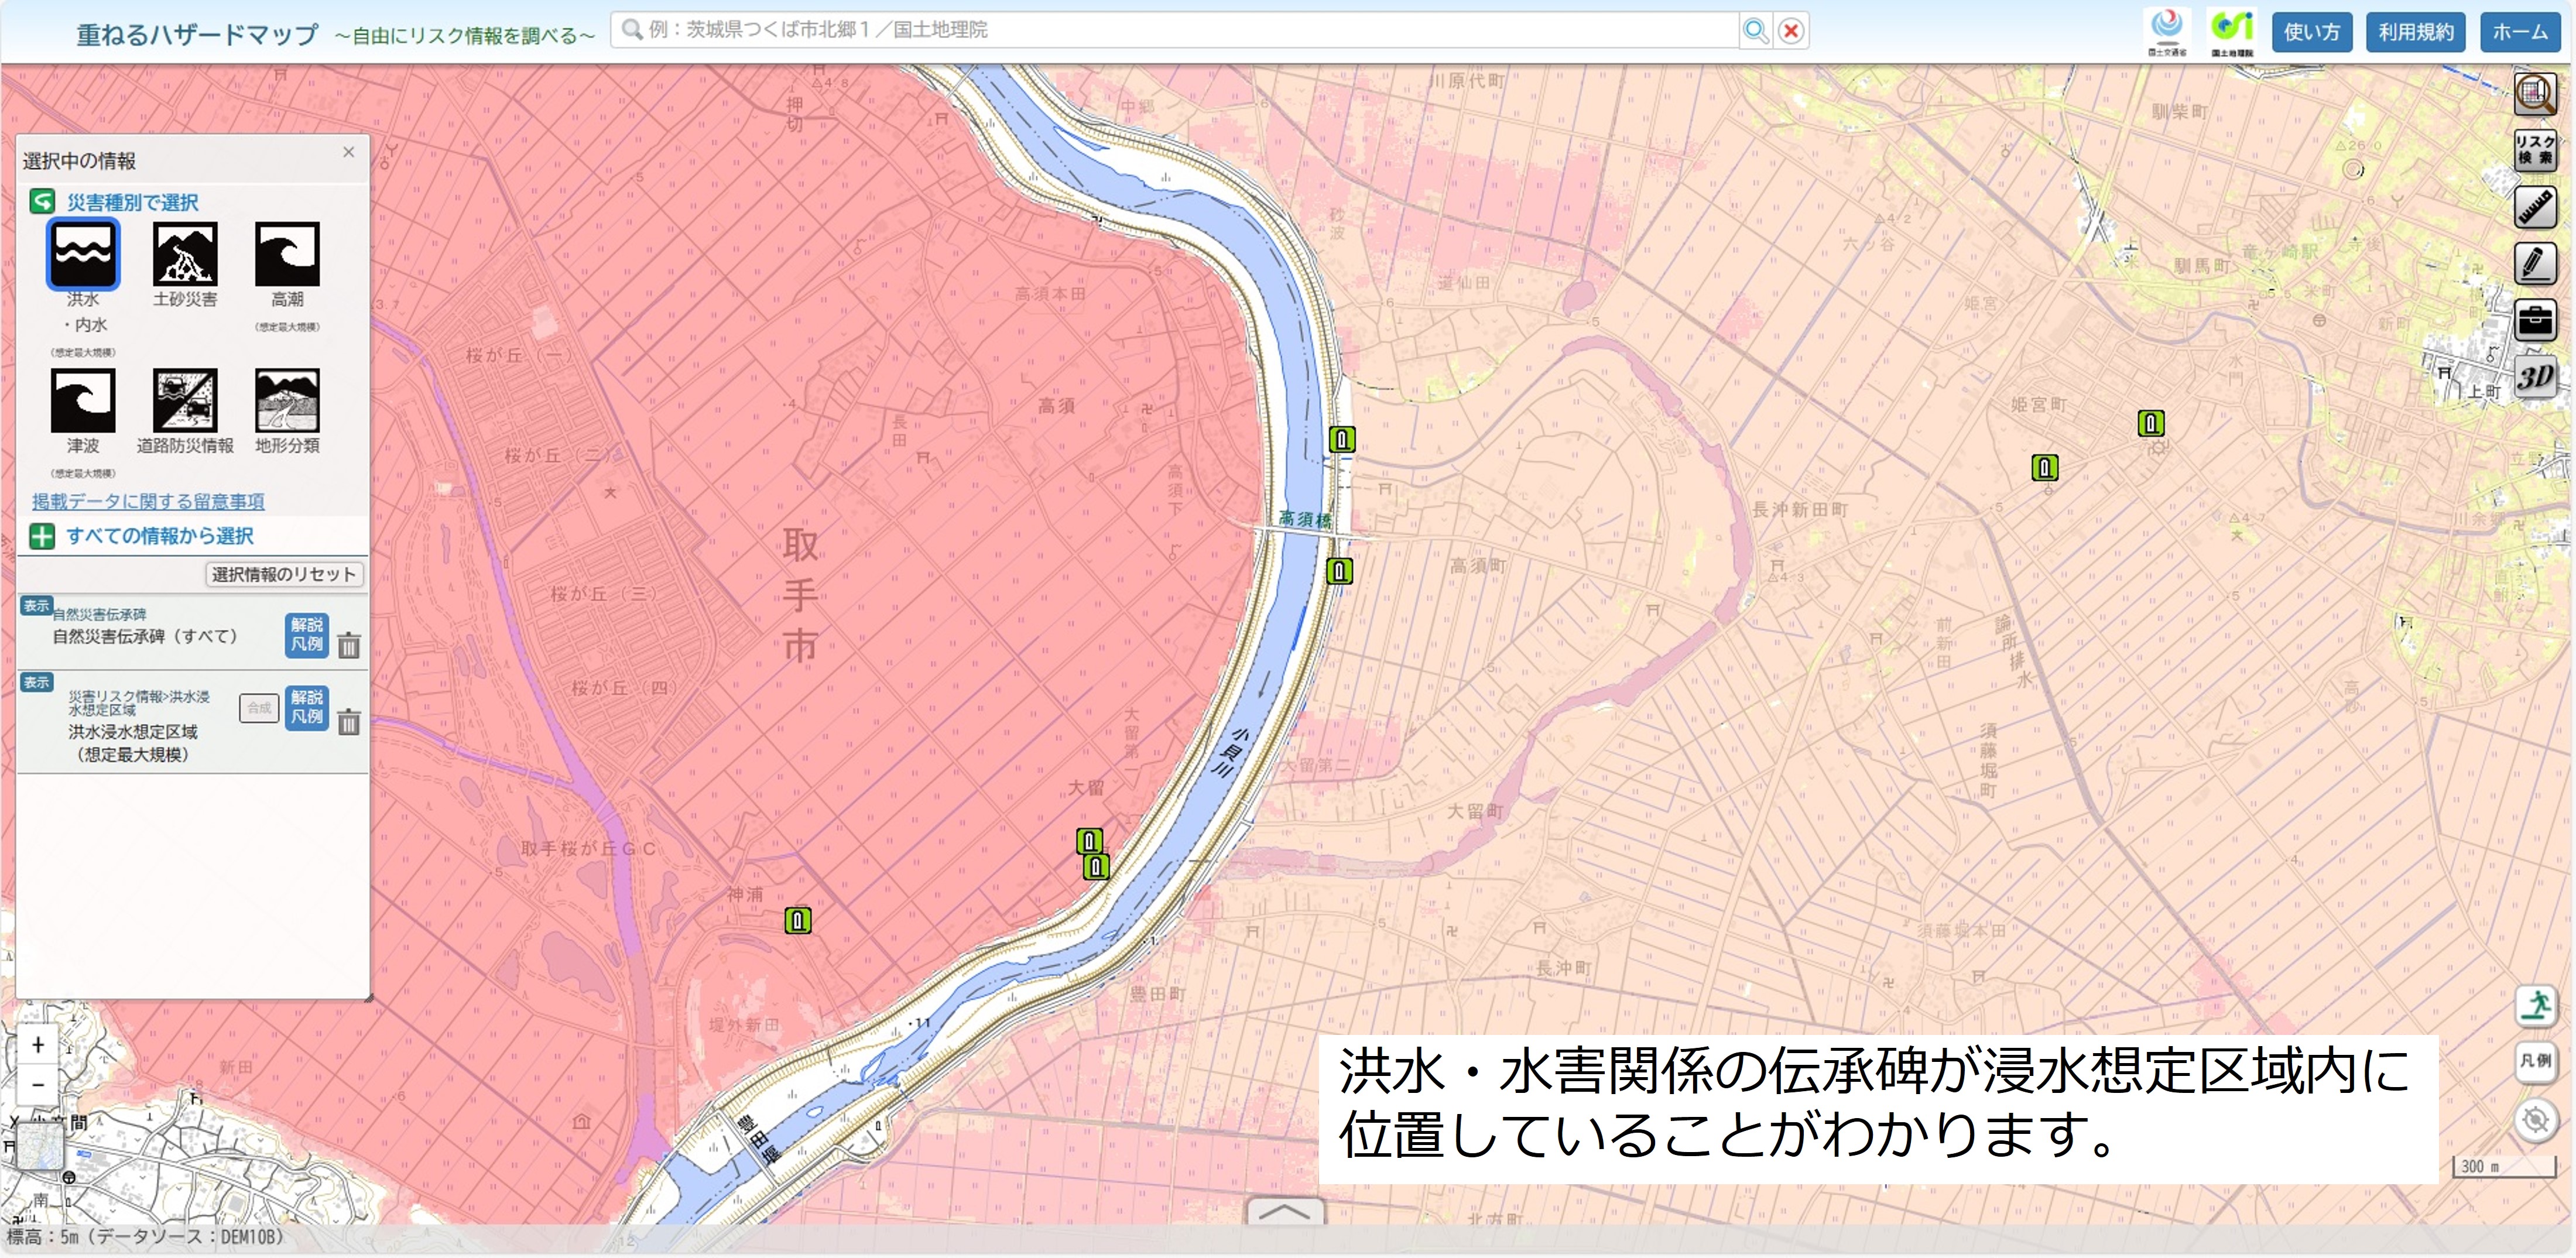Delete the 自然災害伝承碑 layer with trash icon

pos(348,645)
